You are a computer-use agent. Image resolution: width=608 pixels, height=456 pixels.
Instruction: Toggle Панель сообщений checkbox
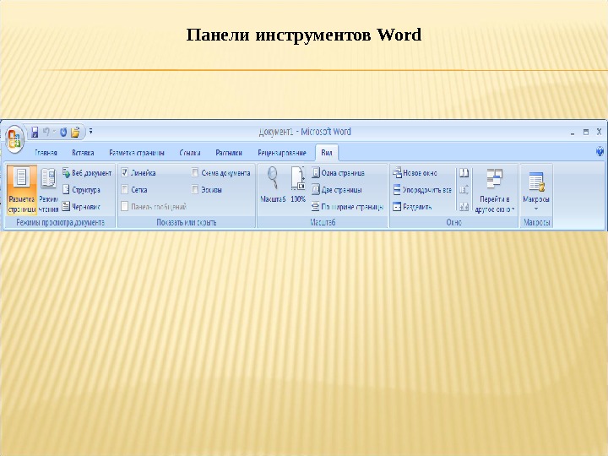[124, 206]
